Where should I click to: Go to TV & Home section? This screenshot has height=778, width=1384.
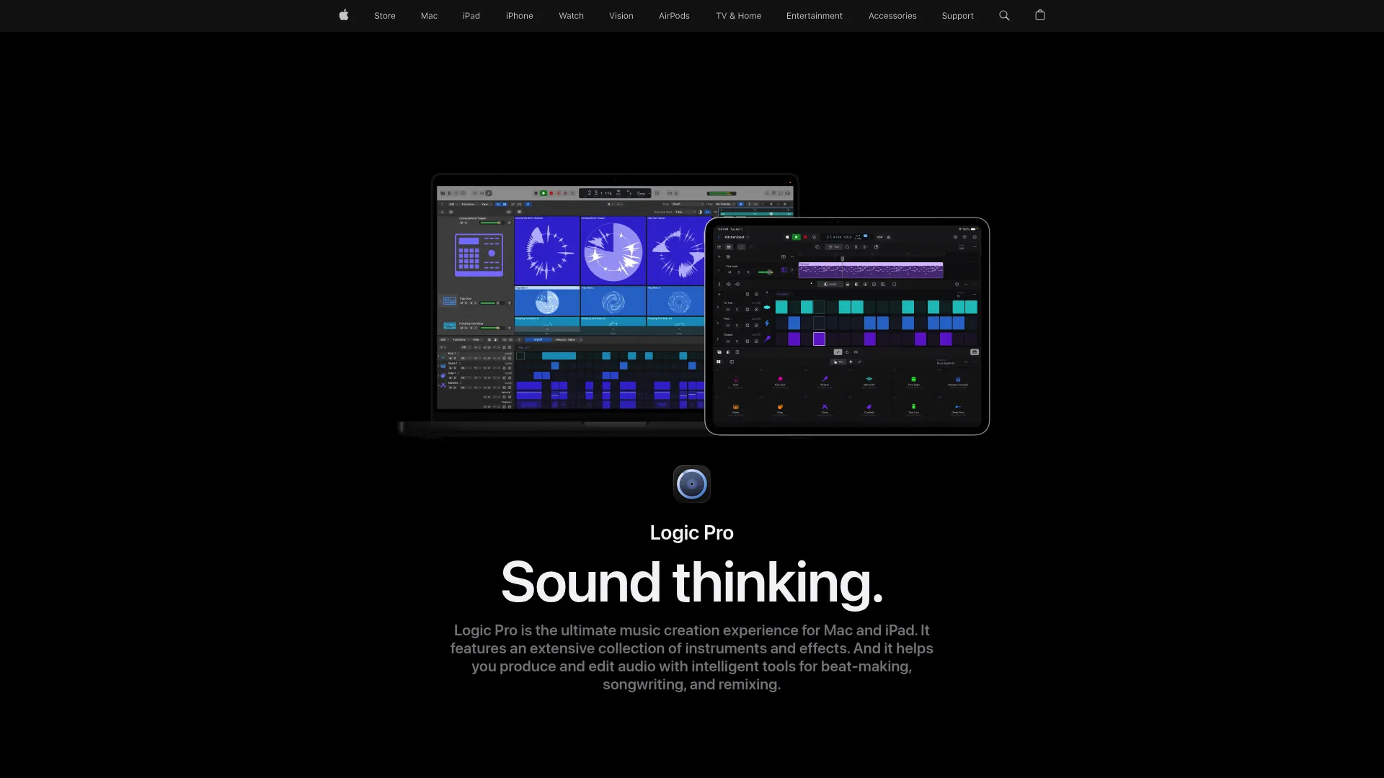point(739,16)
